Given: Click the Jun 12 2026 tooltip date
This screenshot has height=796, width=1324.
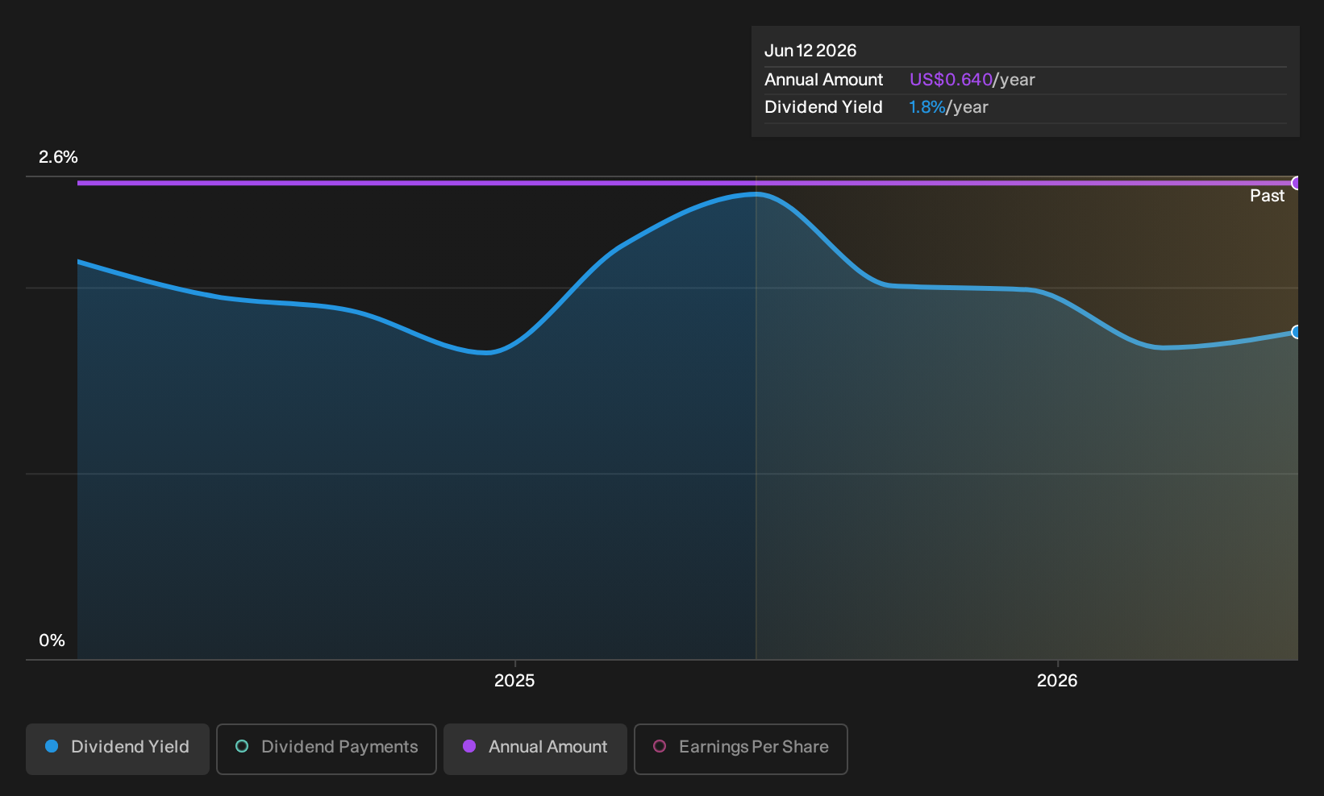Looking at the screenshot, I should 810,51.
